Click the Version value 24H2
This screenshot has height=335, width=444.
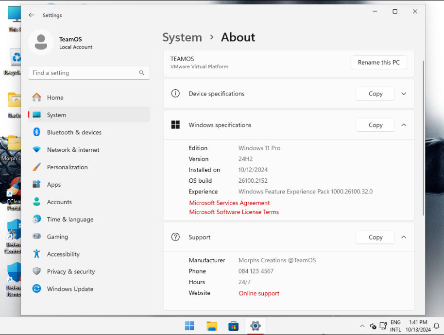[x=245, y=159]
